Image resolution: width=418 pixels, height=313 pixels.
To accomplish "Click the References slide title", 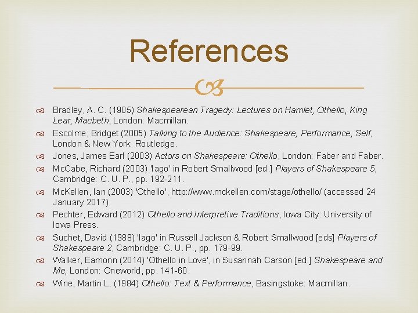I will (209, 50).
